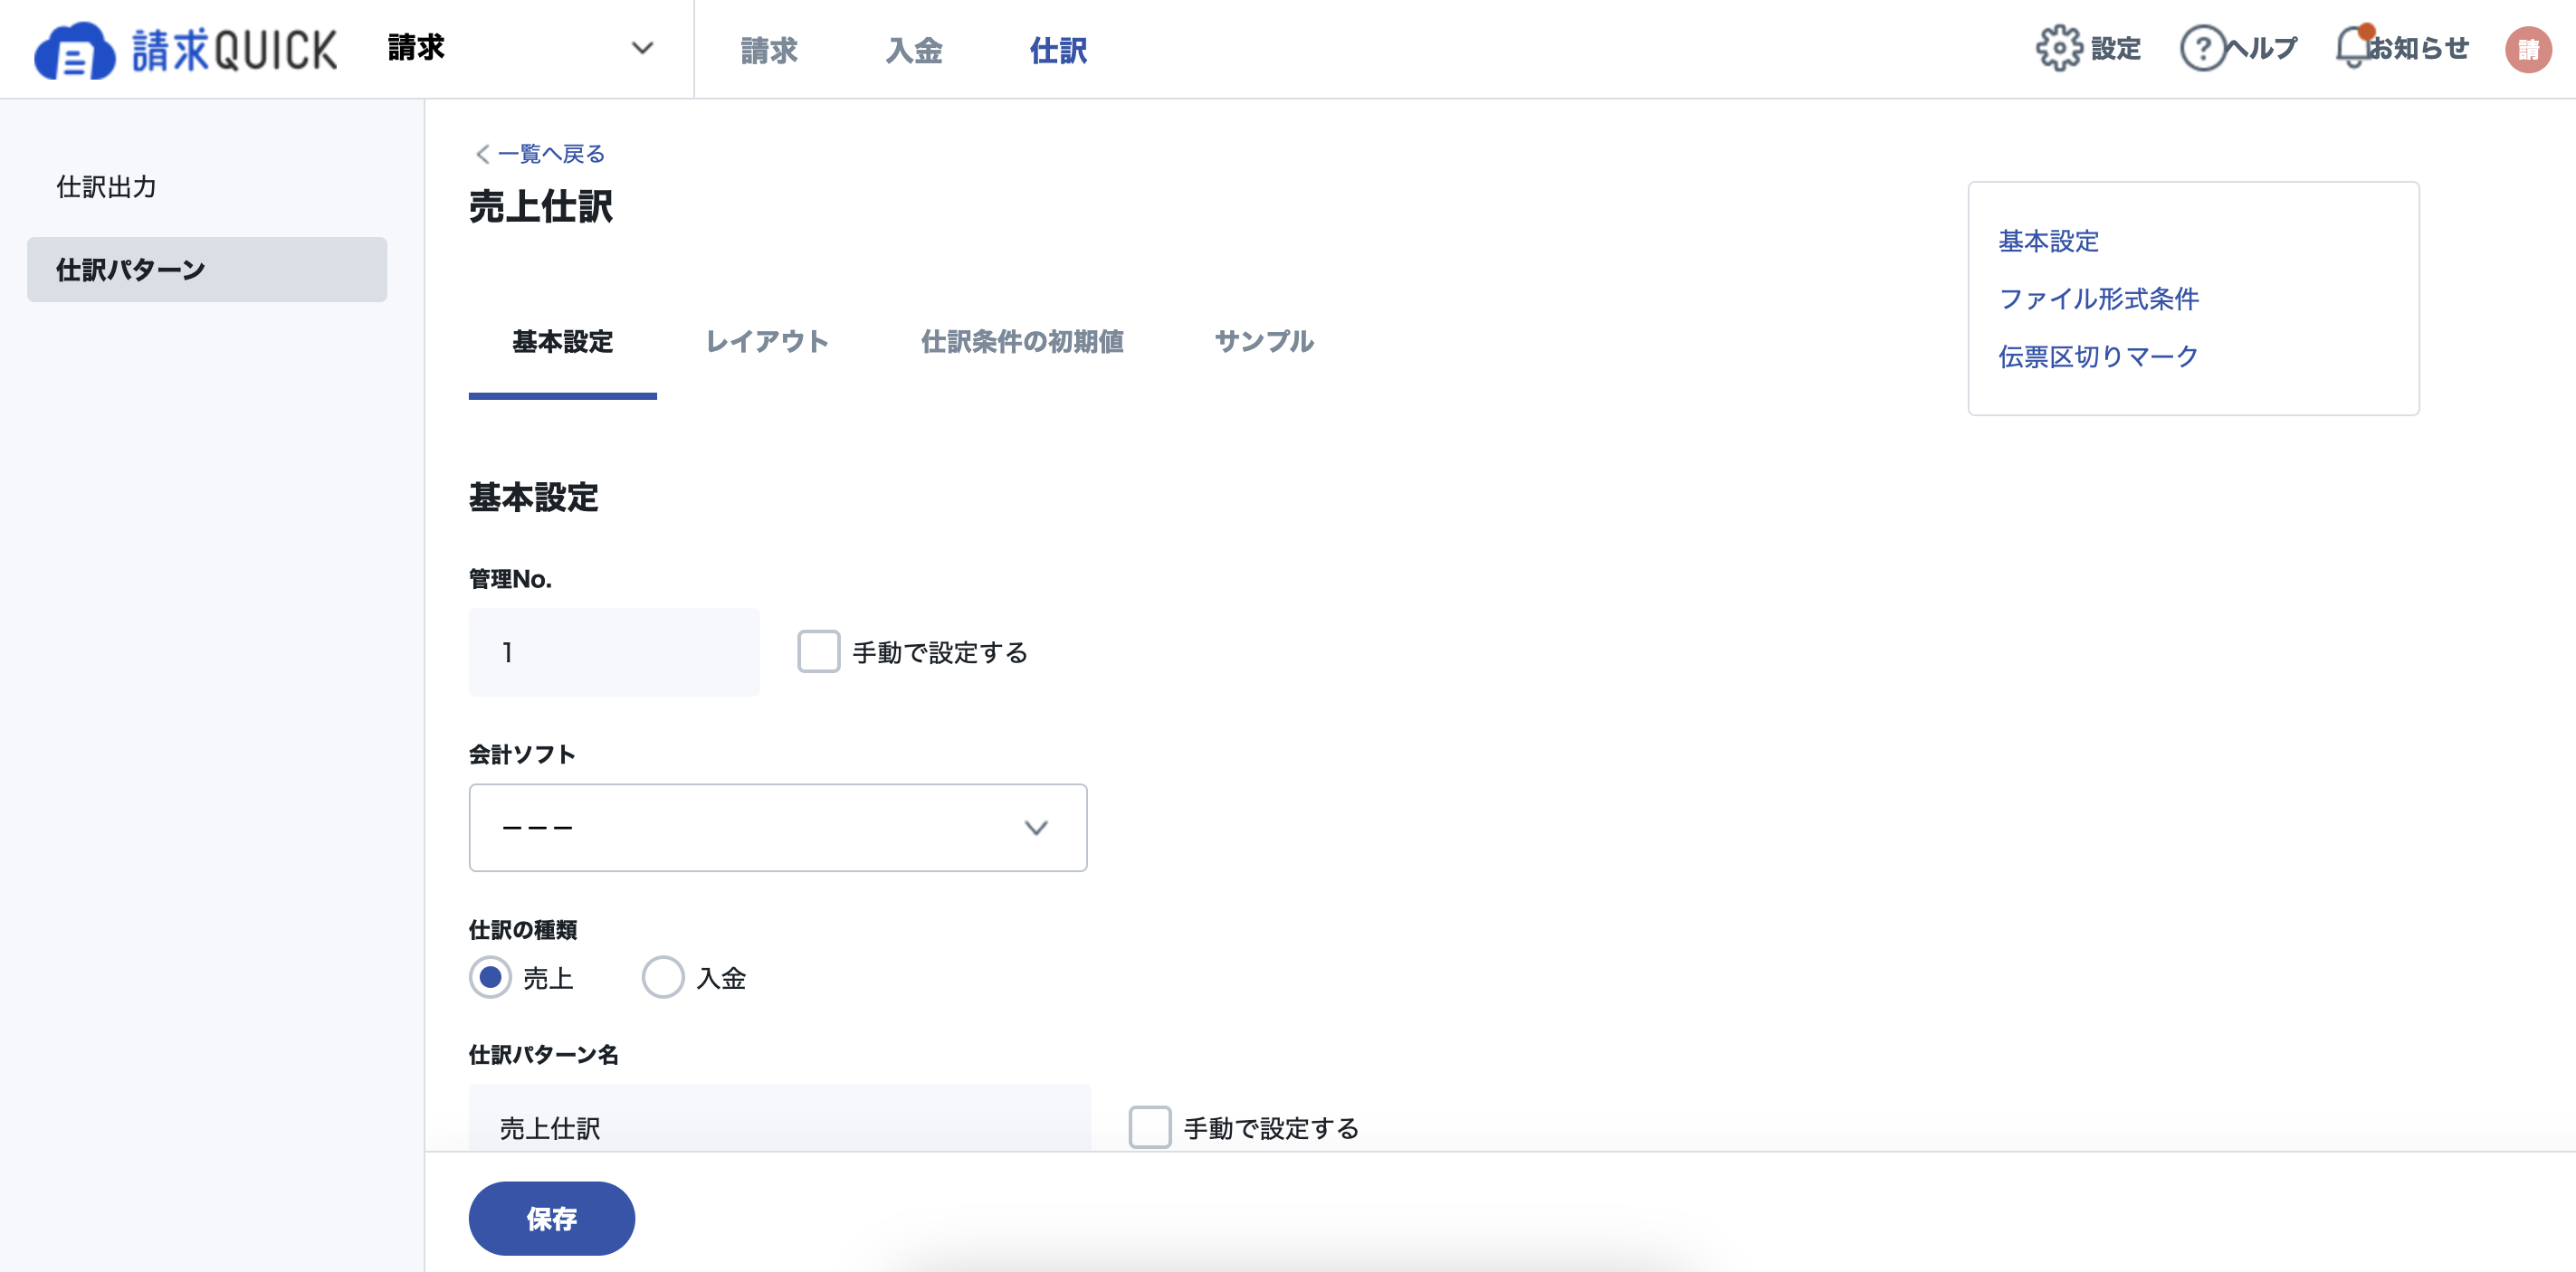Go to the 請求 top navigation tab
Viewport: 2576px width, 1272px height.
[x=768, y=50]
